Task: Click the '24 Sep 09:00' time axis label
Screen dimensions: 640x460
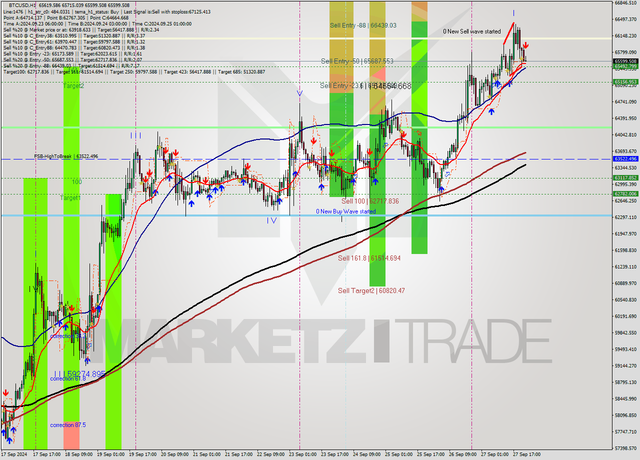Action: [366, 454]
